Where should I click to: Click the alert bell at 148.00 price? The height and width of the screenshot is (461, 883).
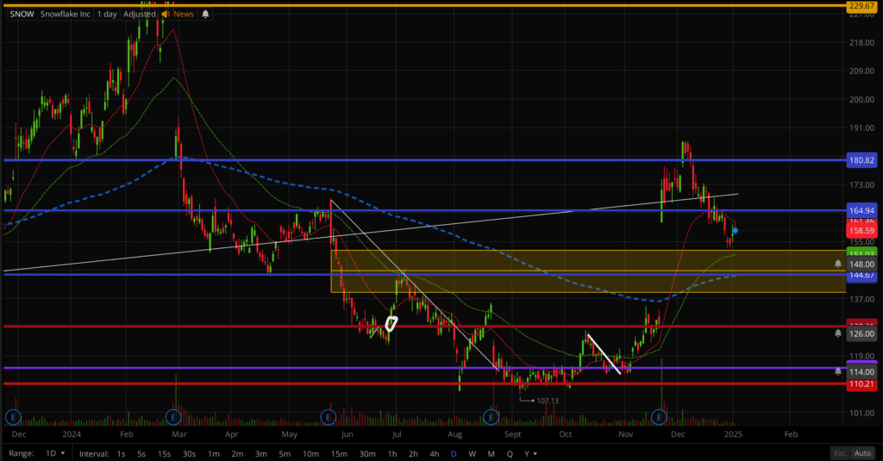pyautogui.click(x=838, y=264)
